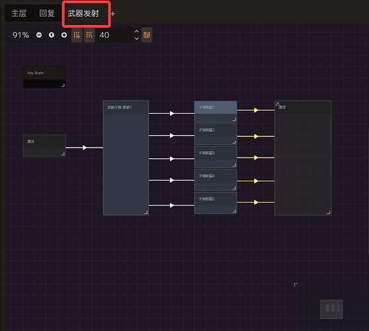Select the yellow transition leaving 子弹数量2
The width and height of the screenshot is (369, 331).
pyautogui.click(x=256, y=136)
